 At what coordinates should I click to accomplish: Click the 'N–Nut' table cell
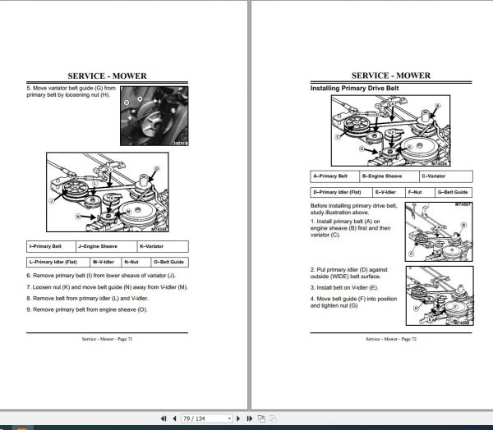[136, 262]
